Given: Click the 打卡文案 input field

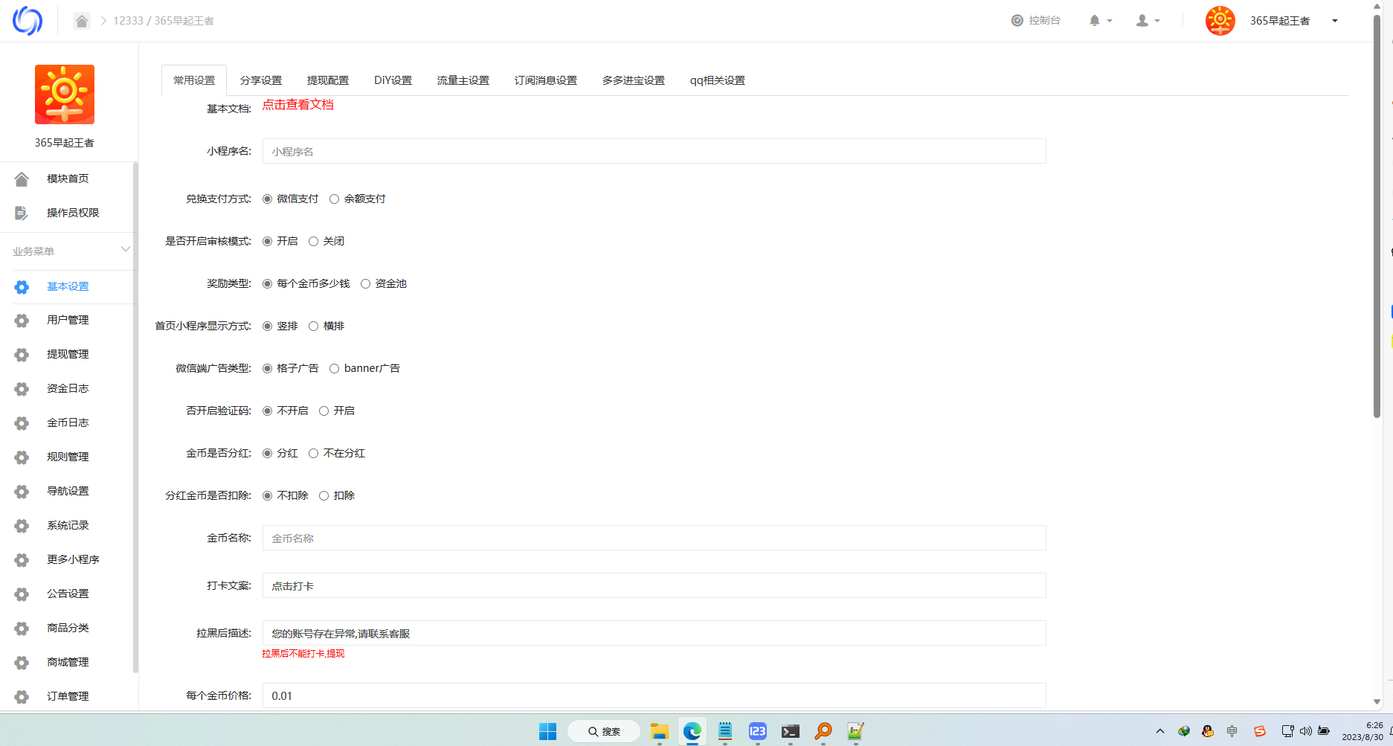Looking at the screenshot, I should 654,585.
